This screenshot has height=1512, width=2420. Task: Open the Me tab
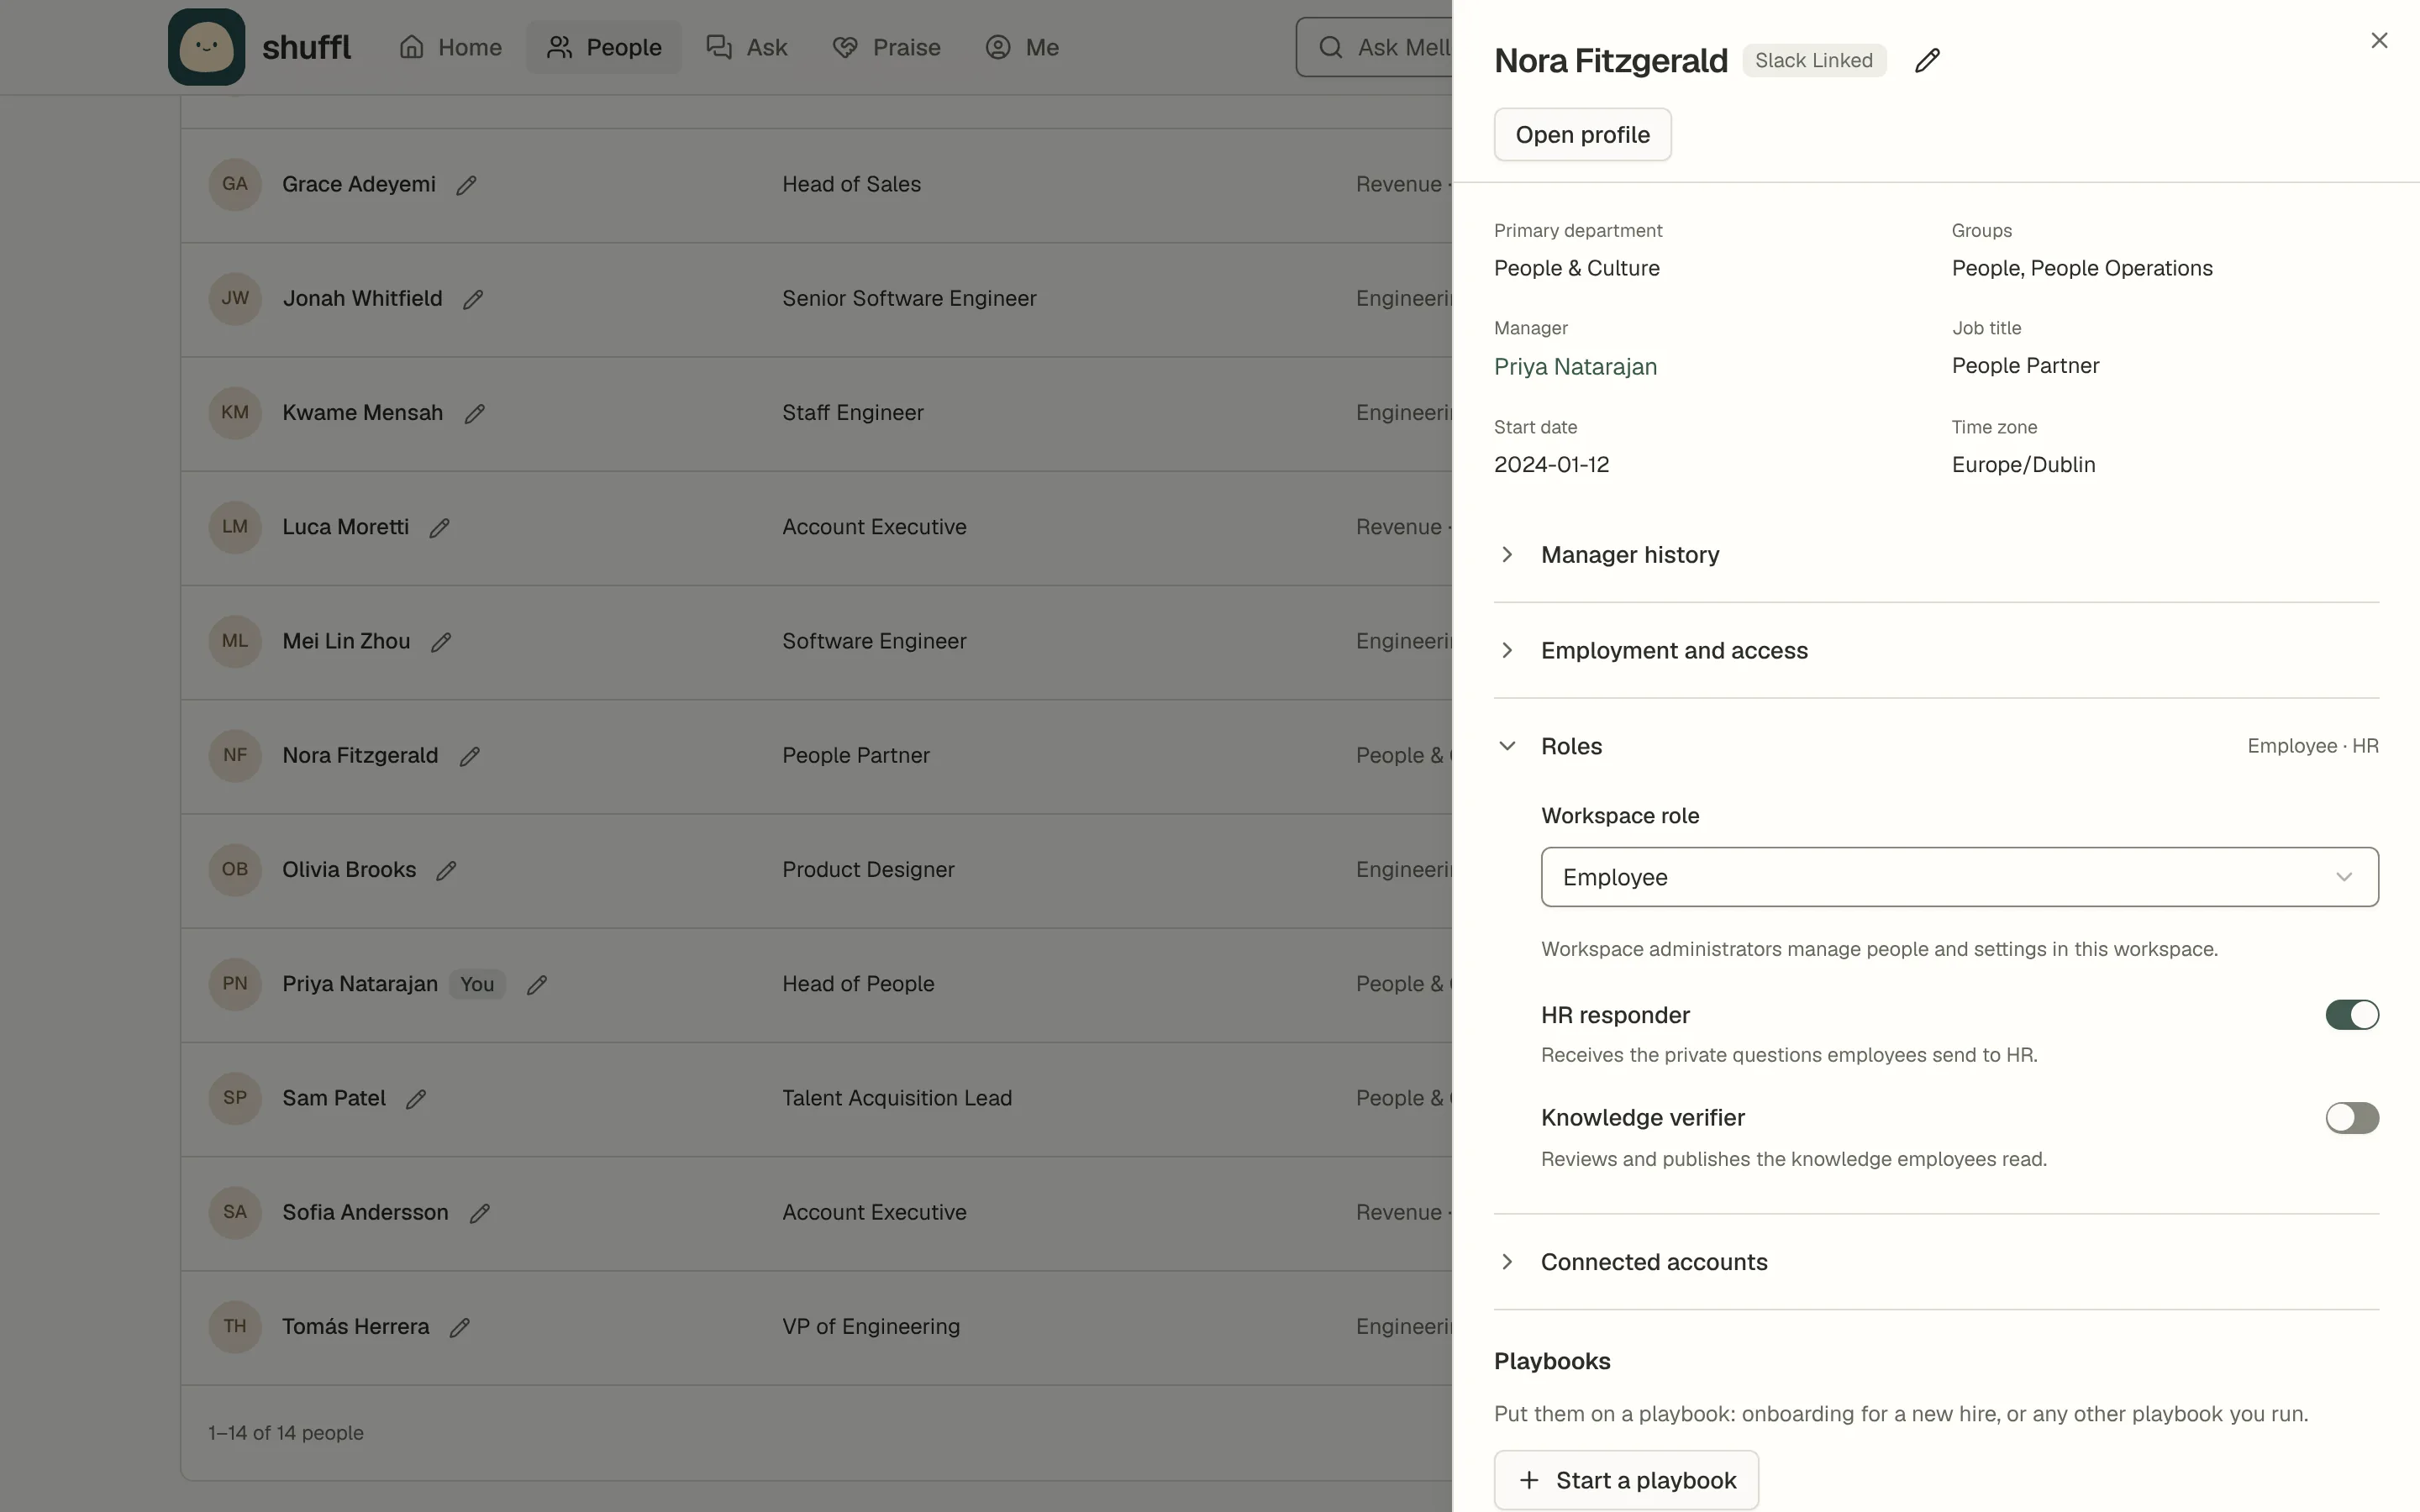tap(1022, 47)
